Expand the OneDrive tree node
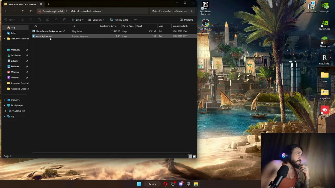This screenshot has width=335, height=188. point(4,100)
